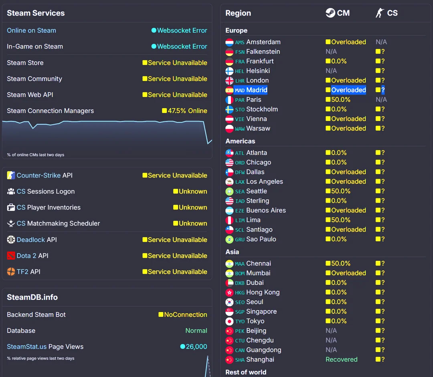Click the CS Sessions Logon people icon
433x377 pixels.
(11, 192)
